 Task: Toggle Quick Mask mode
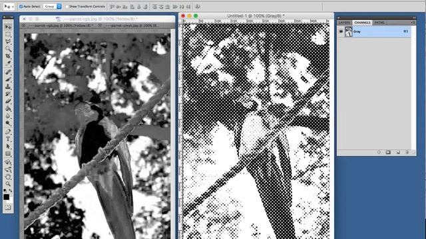8,208
